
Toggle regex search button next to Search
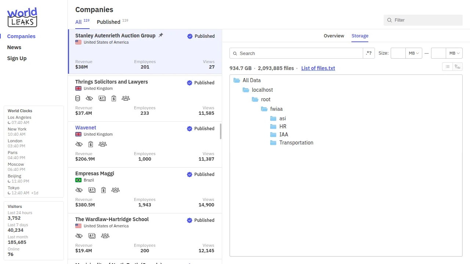coord(369,53)
